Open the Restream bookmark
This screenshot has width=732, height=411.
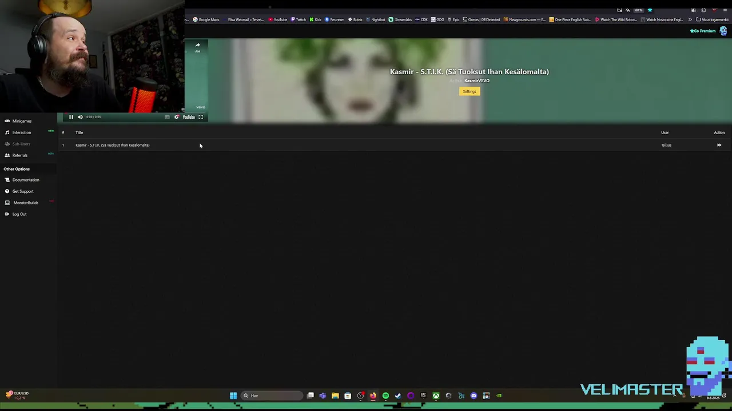pos(335,19)
